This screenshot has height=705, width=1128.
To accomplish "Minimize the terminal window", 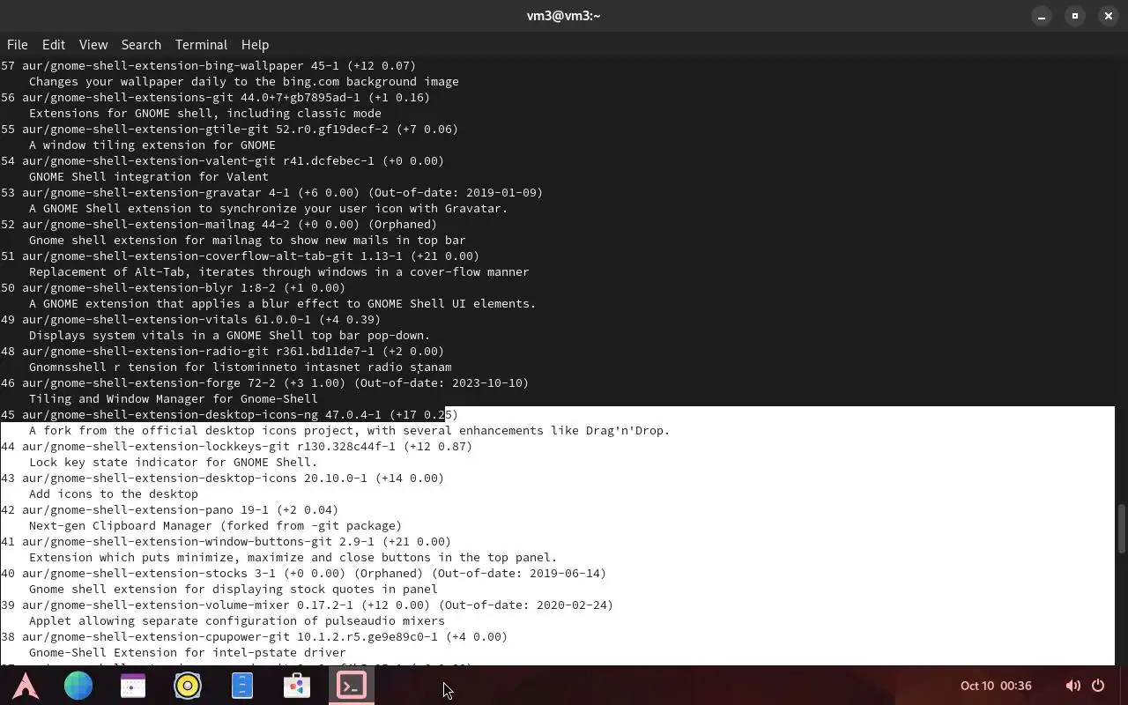I will (1042, 16).
